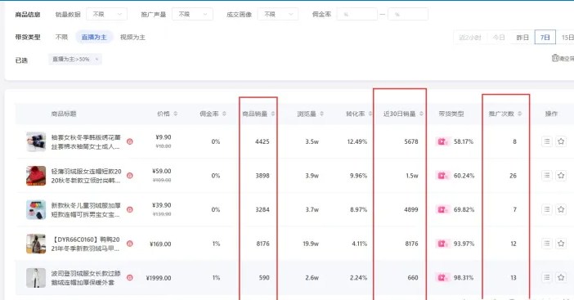This screenshot has height=300, width=574.
Task: Open product title 袖套女秋冬季韩版绣花蕾
Action: pyautogui.click(x=86, y=142)
